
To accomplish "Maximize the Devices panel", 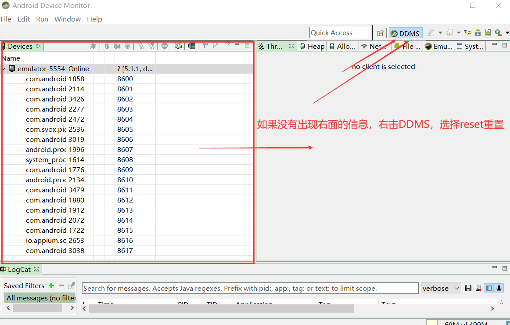I will coord(247,45).
